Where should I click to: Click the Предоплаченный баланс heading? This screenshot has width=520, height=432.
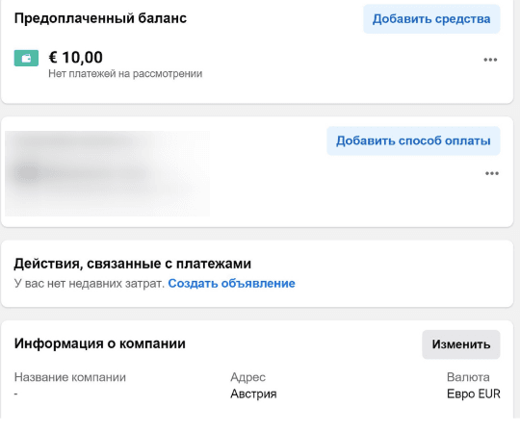[x=100, y=18]
